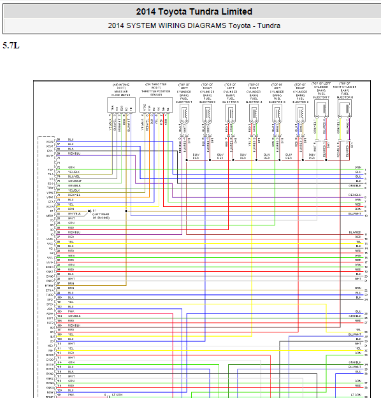The width and height of the screenshot is (381, 398).
Task: Click the "LT GRN" label at bottom left
Action: click(117, 395)
